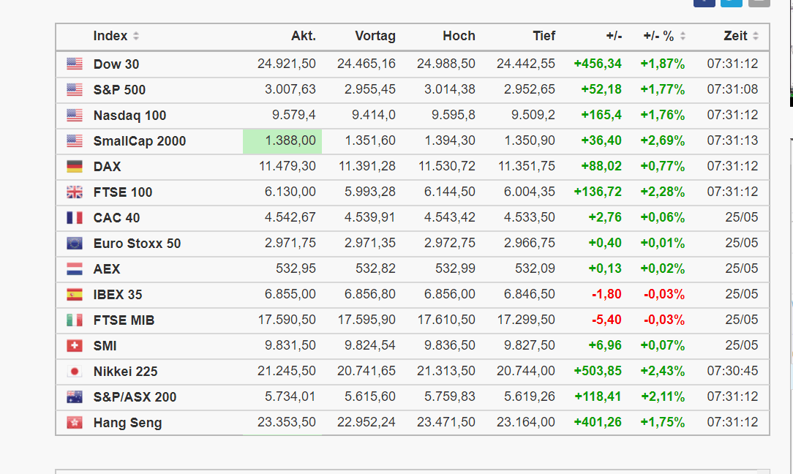
Task: Click the German flag next to DAX
Action: click(75, 167)
